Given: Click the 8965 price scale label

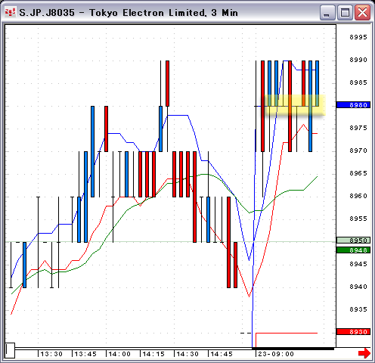Looking at the screenshot, I should (x=358, y=173).
